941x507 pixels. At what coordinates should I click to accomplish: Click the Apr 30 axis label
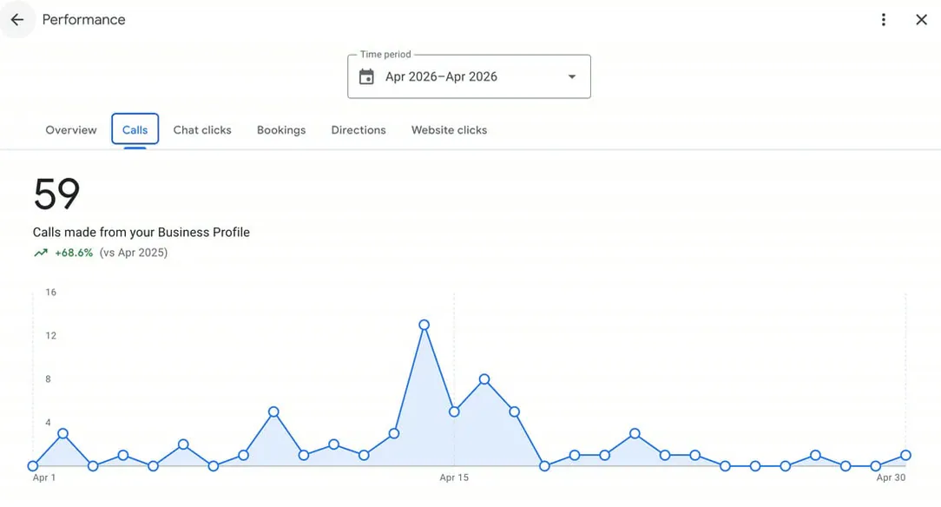click(x=891, y=477)
